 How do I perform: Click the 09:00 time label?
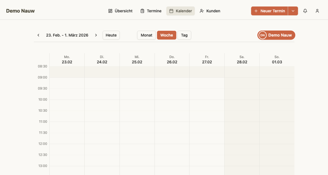click(42, 78)
